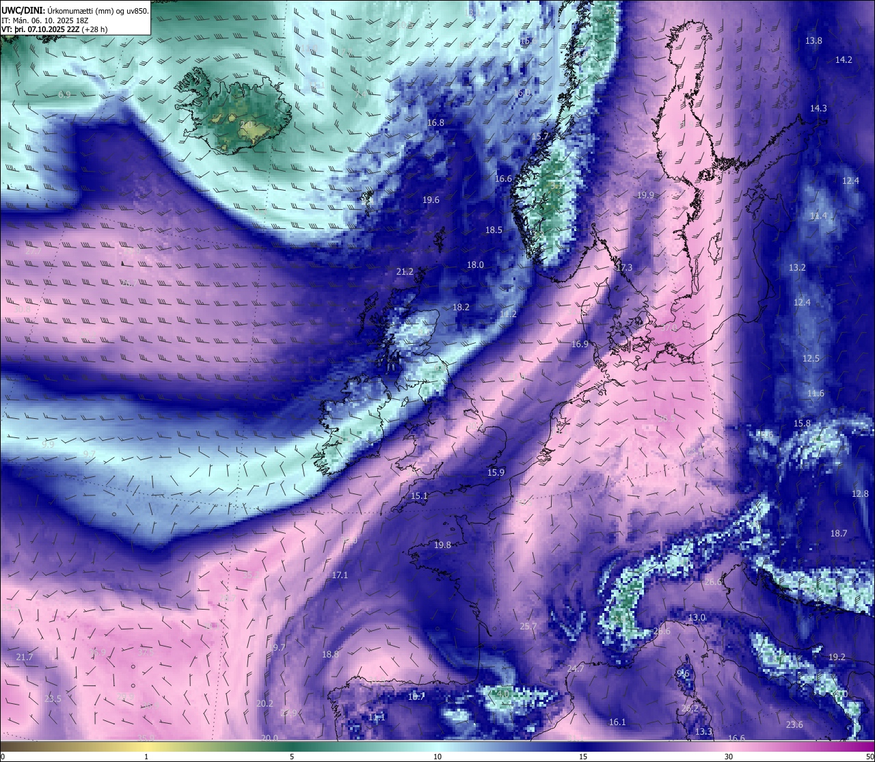
Task: Click the 13.8 value label
Action: point(813,41)
